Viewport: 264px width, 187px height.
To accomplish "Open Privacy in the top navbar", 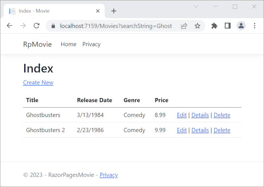I will pyautogui.click(x=91, y=44).
